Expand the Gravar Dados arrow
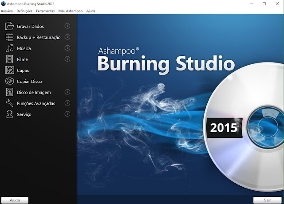Image resolution: width=284 pixels, height=204 pixels. coord(67,26)
